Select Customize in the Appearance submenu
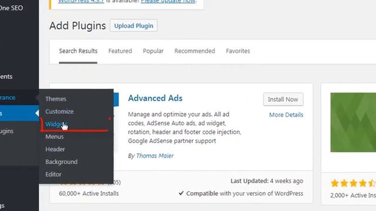 (59, 111)
